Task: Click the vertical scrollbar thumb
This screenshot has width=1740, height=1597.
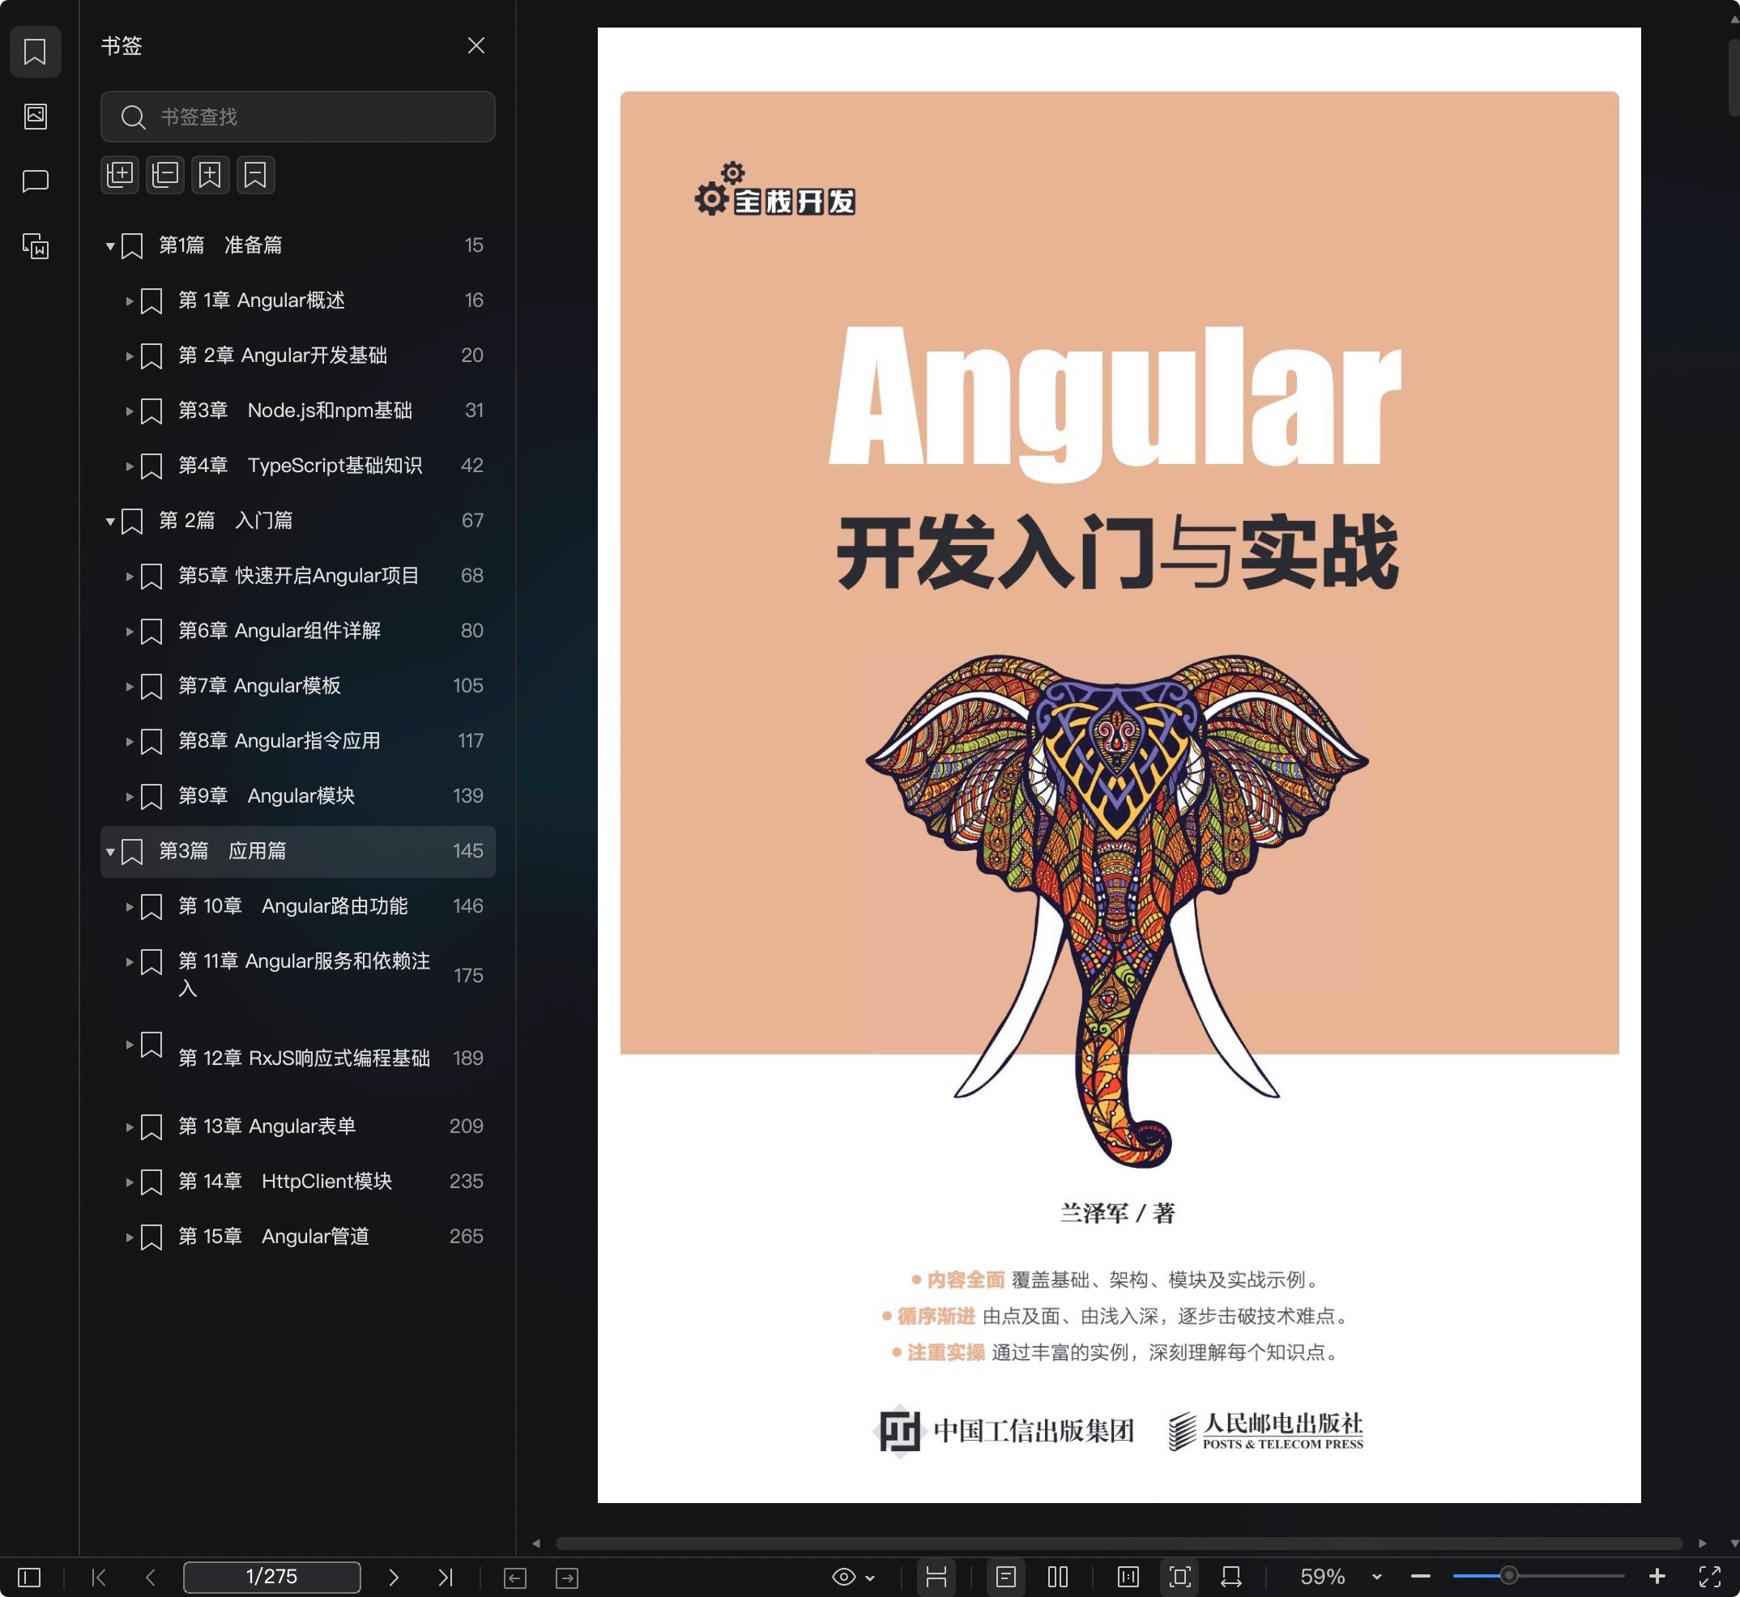Action: 1733,76
